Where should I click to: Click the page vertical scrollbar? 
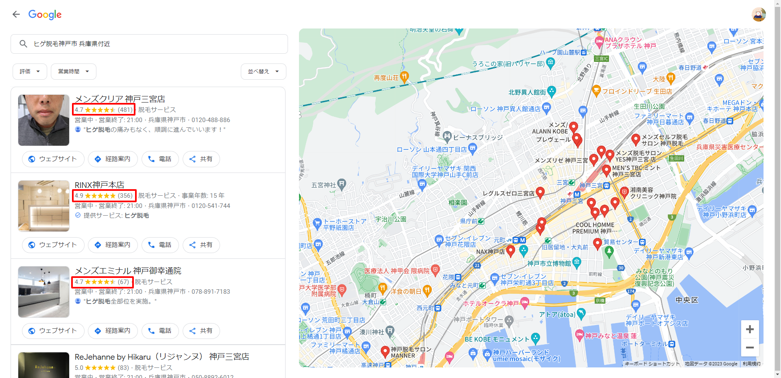point(777,189)
